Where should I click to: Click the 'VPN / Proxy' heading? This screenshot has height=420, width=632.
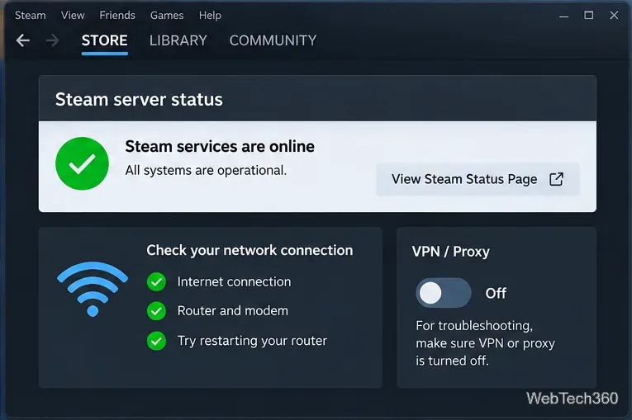[450, 252]
